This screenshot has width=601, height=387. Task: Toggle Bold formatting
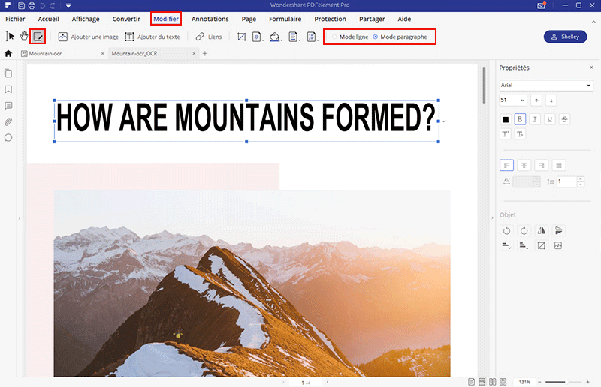coord(520,119)
